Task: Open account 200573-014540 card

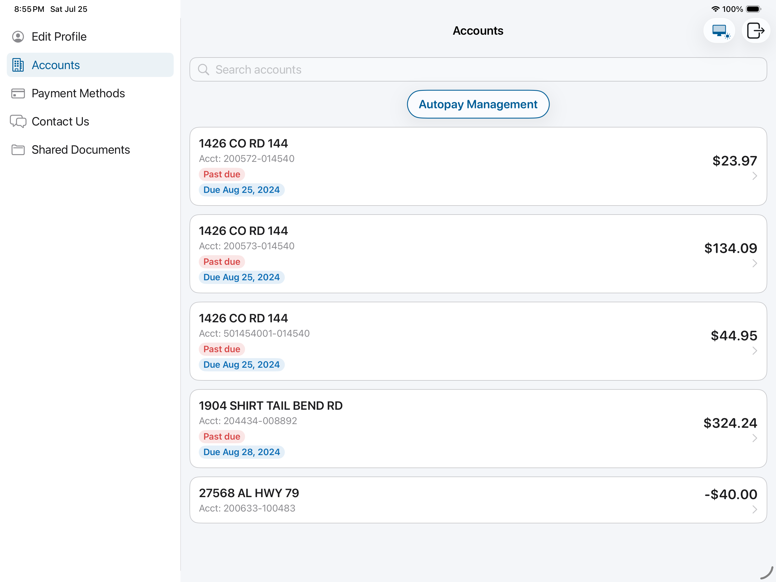Action: pos(478,254)
